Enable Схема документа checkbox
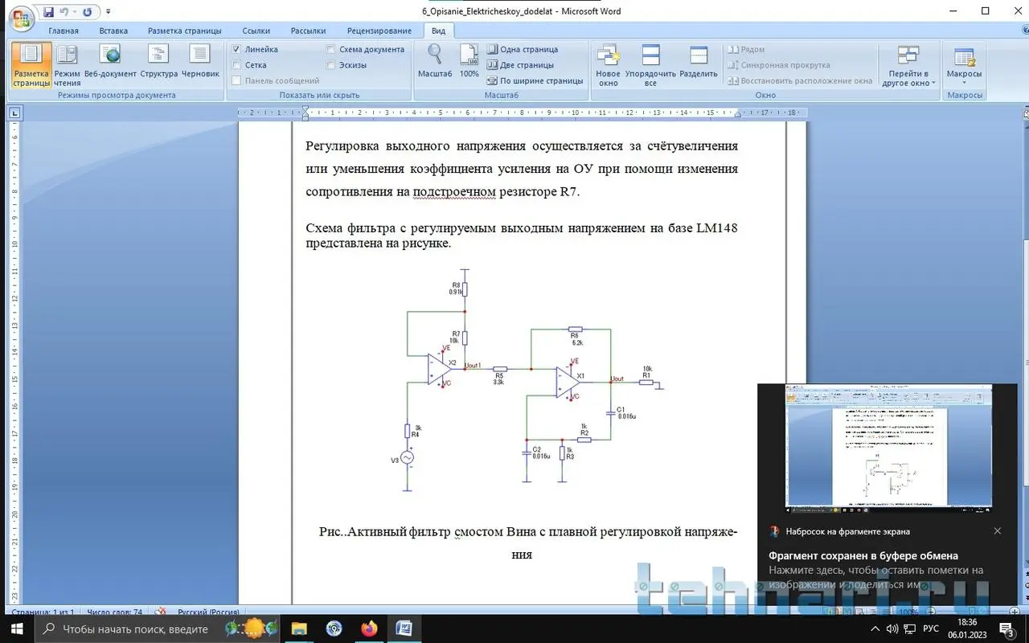This screenshot has width=1029, height=643. pos(330,50)
